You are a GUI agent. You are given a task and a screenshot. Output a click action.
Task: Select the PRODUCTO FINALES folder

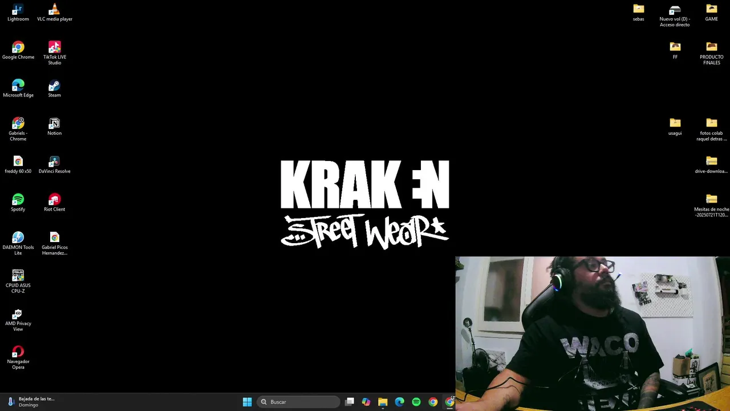(711, 53)
